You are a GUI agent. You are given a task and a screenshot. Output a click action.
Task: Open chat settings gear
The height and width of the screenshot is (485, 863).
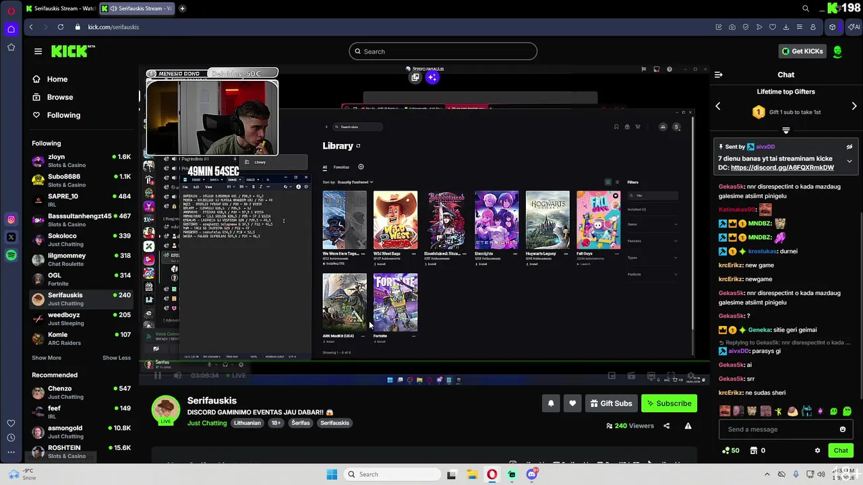(x=818, y=451)
